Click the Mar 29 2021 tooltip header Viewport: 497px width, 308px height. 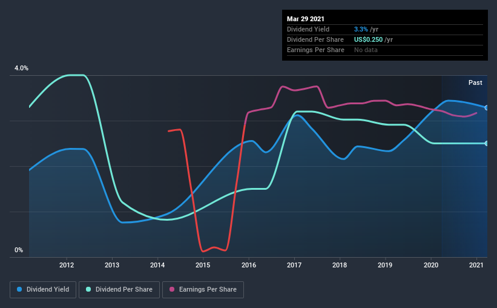pyautogui.click(x=306, y=19)
